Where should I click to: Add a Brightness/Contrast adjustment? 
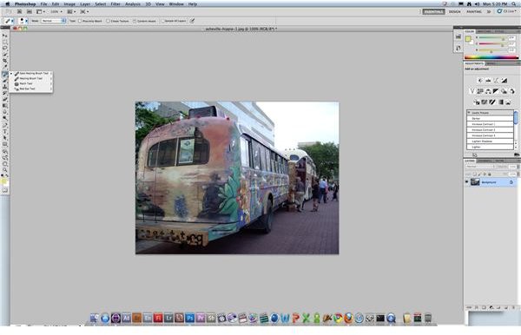click(480, 81)
